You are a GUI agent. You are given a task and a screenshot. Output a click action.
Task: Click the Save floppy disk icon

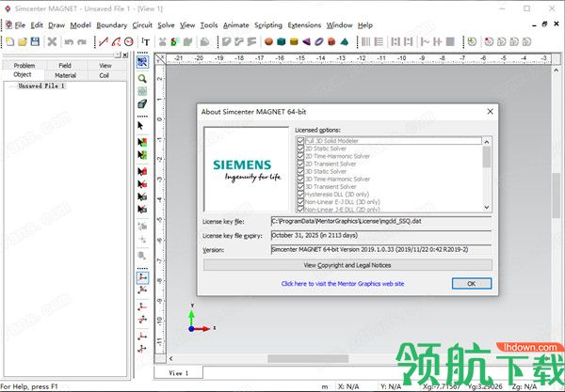tap(35, 41)
